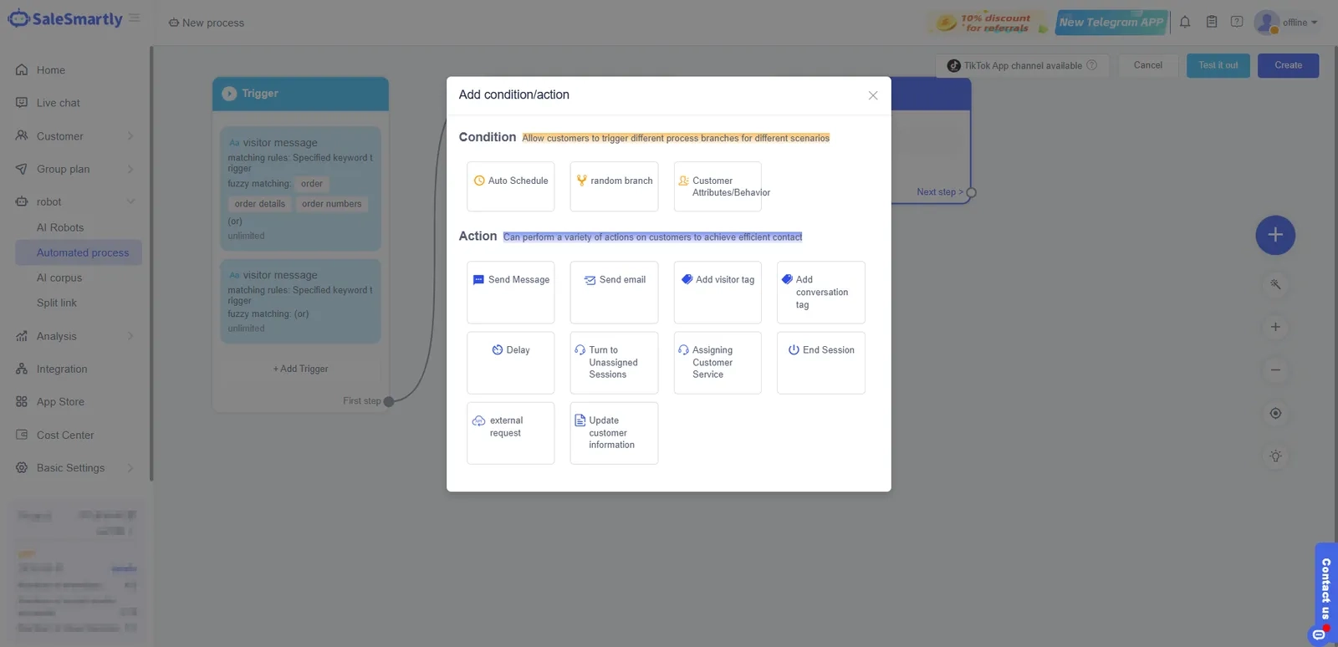
Task: Close the Add condition/action dialog
Action: 873,95
